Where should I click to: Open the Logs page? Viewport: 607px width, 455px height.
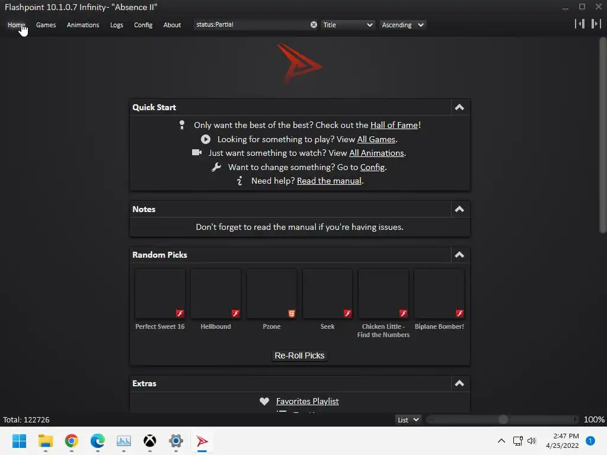117,25
